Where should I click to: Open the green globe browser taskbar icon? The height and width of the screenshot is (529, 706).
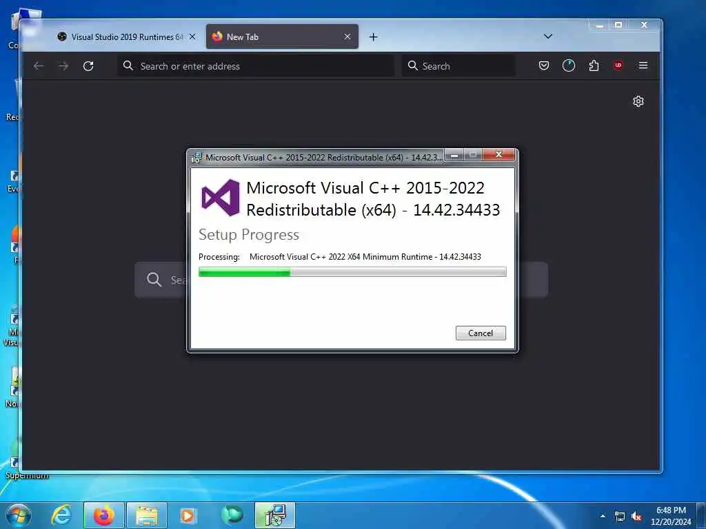[x=232, y=515]
